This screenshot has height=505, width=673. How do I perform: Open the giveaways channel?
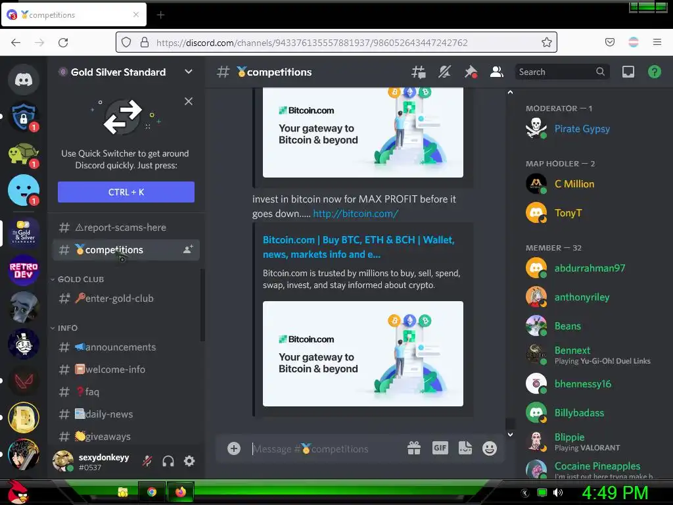tap(126, 437)
